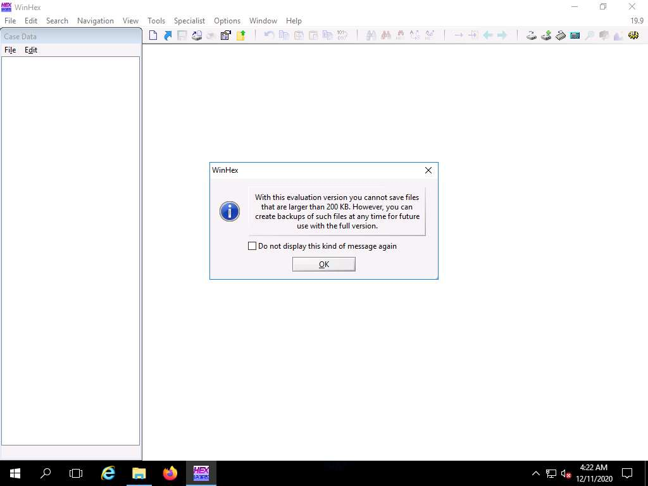Open taskbar Search magnifier
The width and height of the screenshot is (648, 486).
46,473
